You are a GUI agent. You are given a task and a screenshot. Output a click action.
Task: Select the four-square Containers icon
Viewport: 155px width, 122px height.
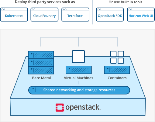click(x=117, y=57)
